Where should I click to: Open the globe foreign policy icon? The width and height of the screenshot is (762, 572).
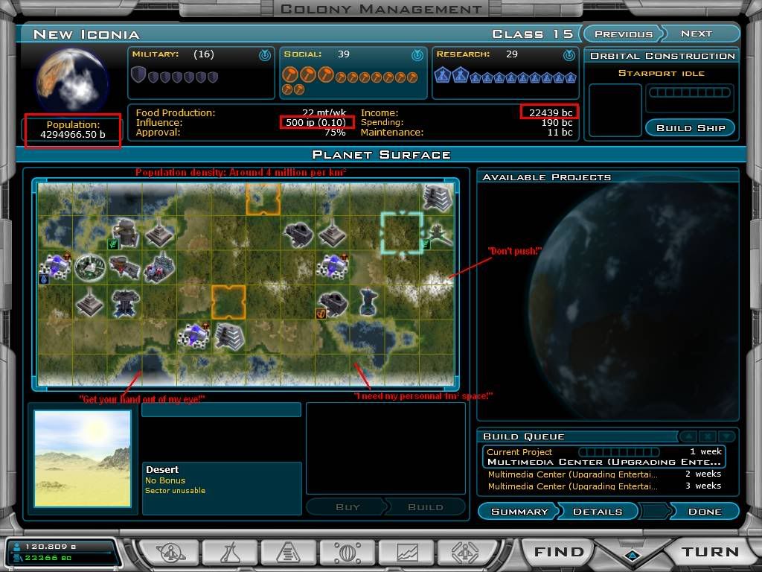[347, 553]
